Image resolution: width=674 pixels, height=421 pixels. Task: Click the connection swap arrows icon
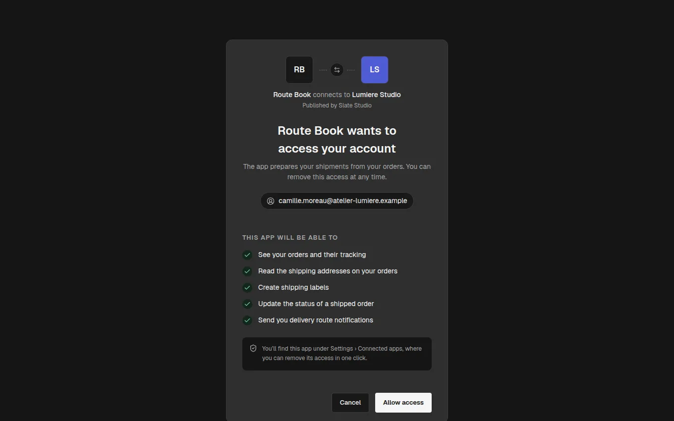(x=337, y=70)
